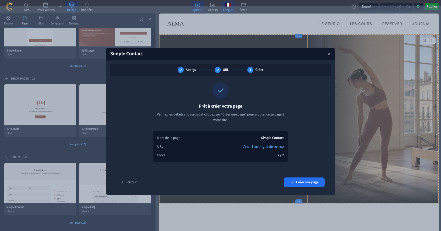Click the Publier button
The image size is (441, 231).
pyautogui.click(x=432, y=7)
